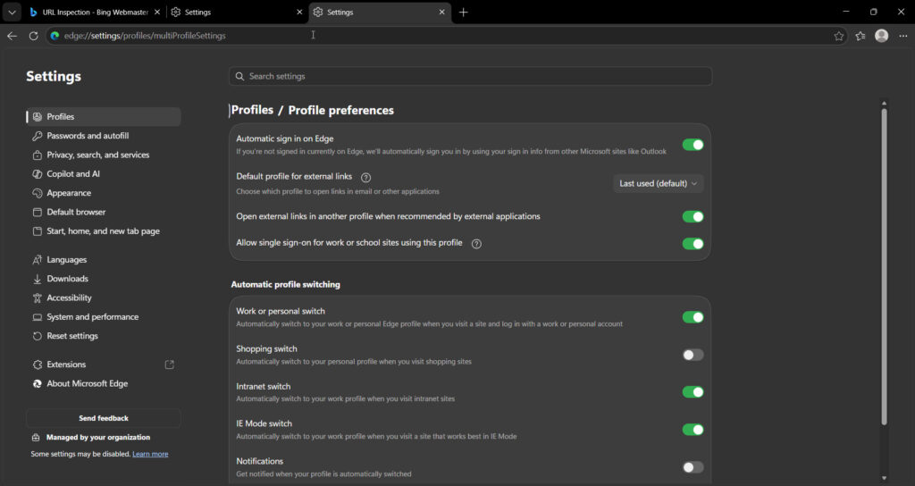Open Privacy, search, and services settings
The image size is (915, 486).
click(104, 155)
